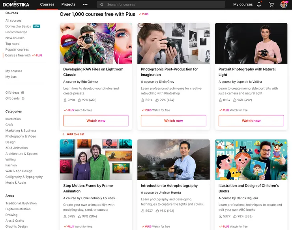Open Portrait Photography course thumbnail

251,43
